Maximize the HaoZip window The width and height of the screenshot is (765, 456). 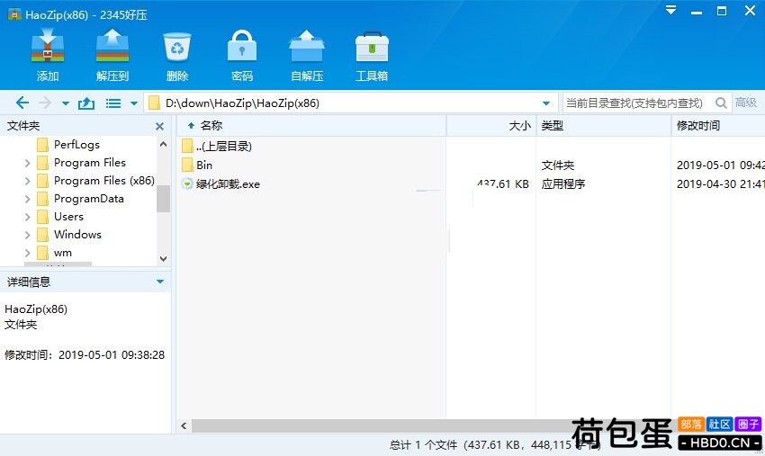click(x=722, y=10)
